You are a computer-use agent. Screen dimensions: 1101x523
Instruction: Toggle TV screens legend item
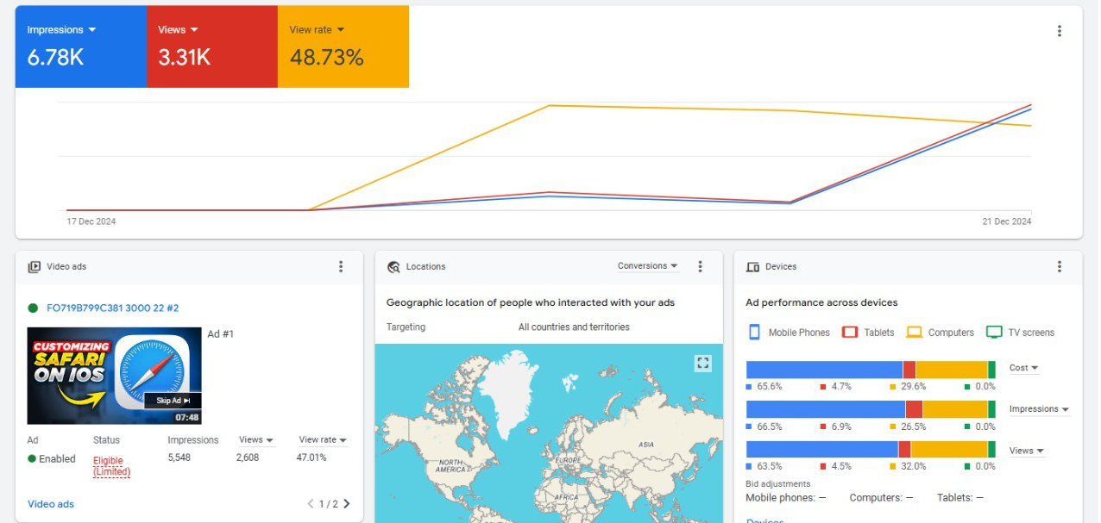[x=1020, y=333]
